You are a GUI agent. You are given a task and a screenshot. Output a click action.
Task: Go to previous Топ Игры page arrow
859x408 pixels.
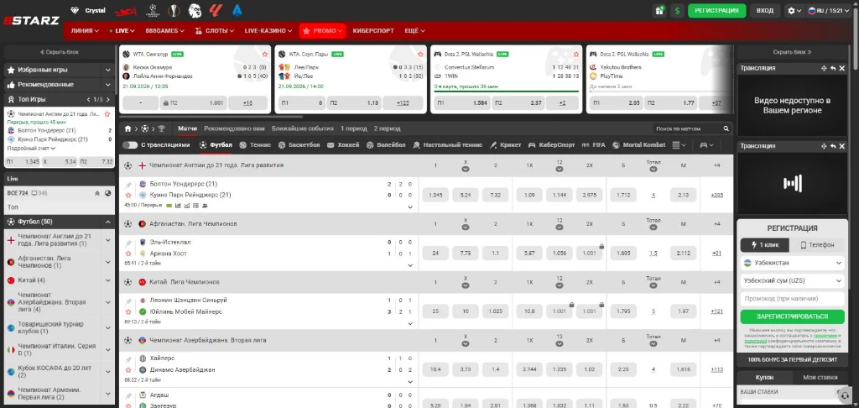pos(88,99)
